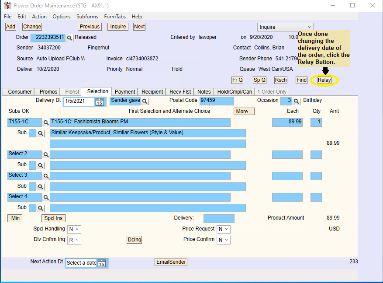Image resolution: width=383 pixels, height=283 pixels.
Task: Click the Inquire button
Action: click(118, 27)
